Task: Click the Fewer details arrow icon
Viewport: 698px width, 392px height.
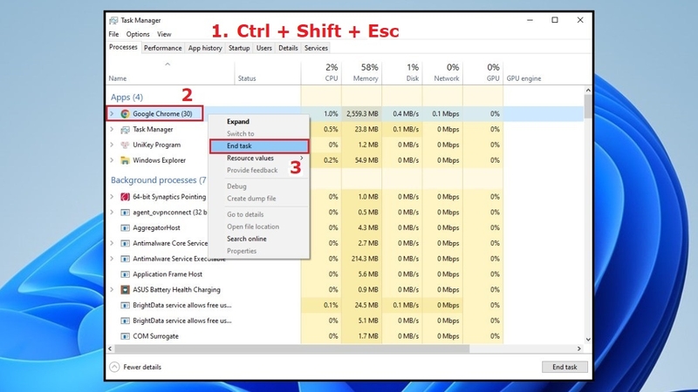Action: coord(114,367)
